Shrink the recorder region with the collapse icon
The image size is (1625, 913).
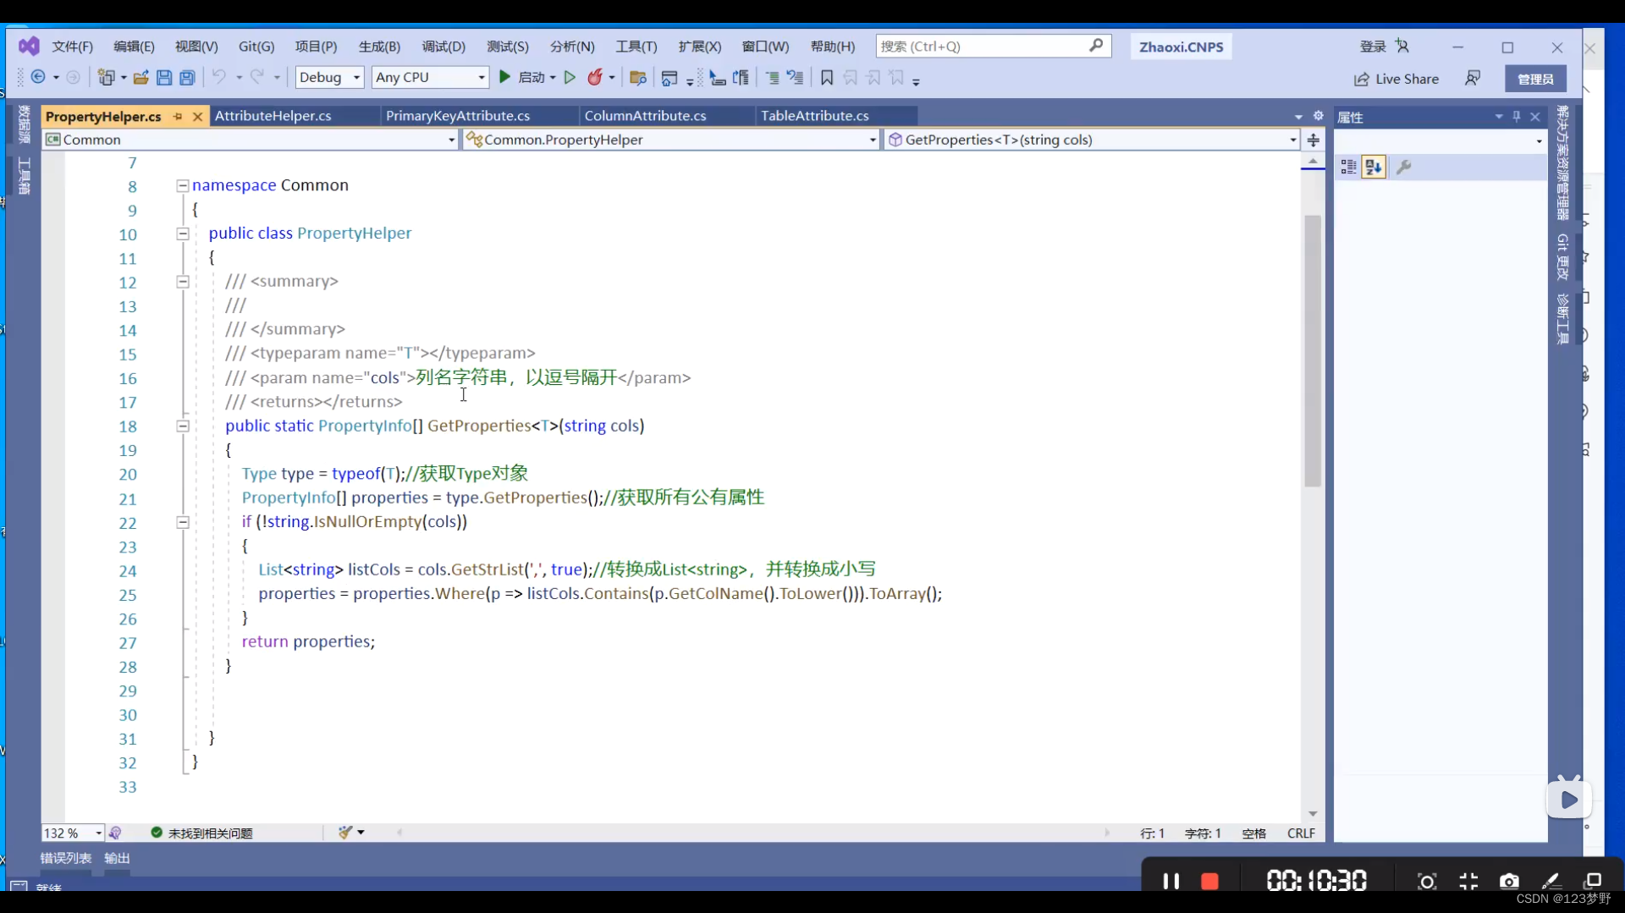point(1468,882)
